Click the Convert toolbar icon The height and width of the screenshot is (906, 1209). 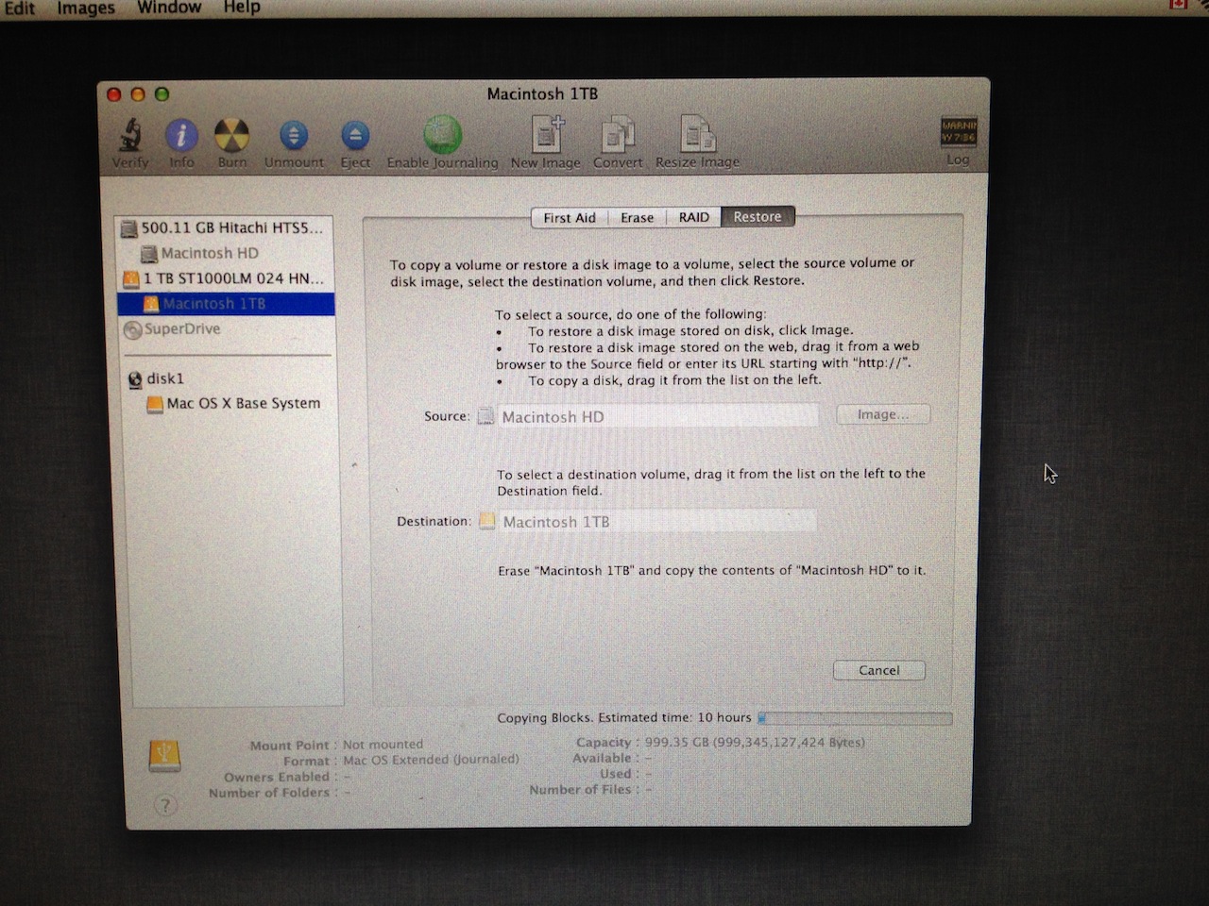[618, 134]
